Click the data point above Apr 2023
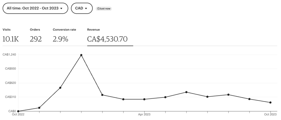 [x=144, y=99]
